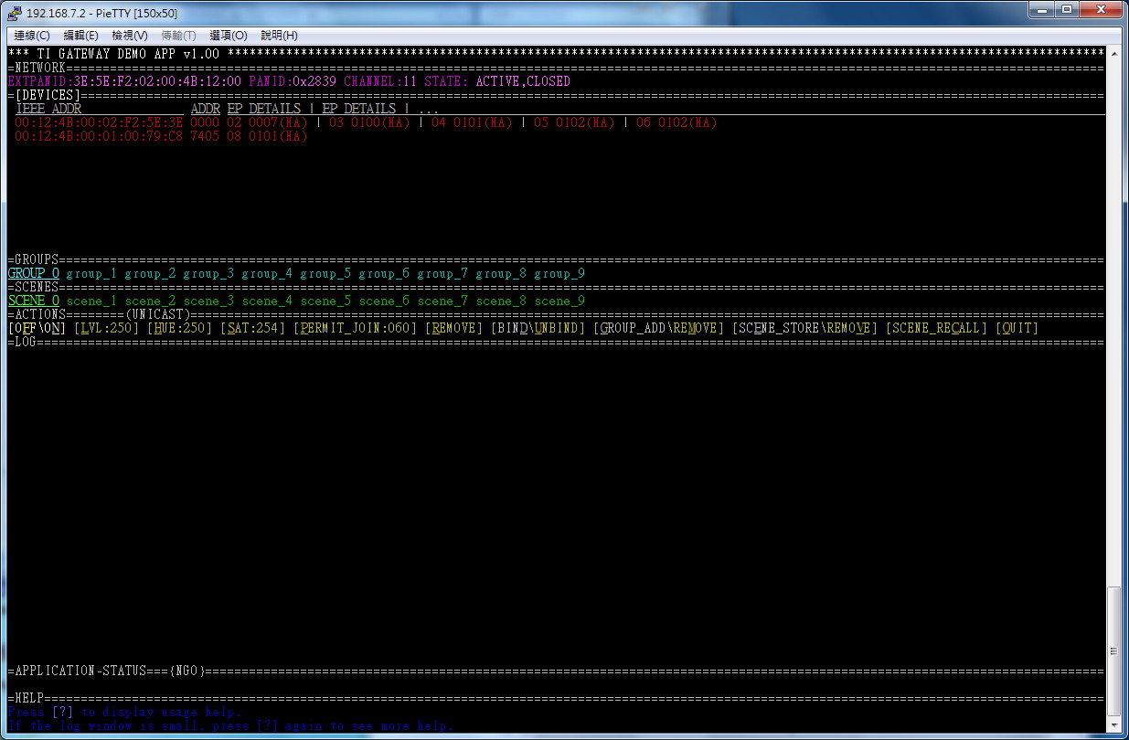Click short address 7405
Screen dimensions: 1129x740
205,136
